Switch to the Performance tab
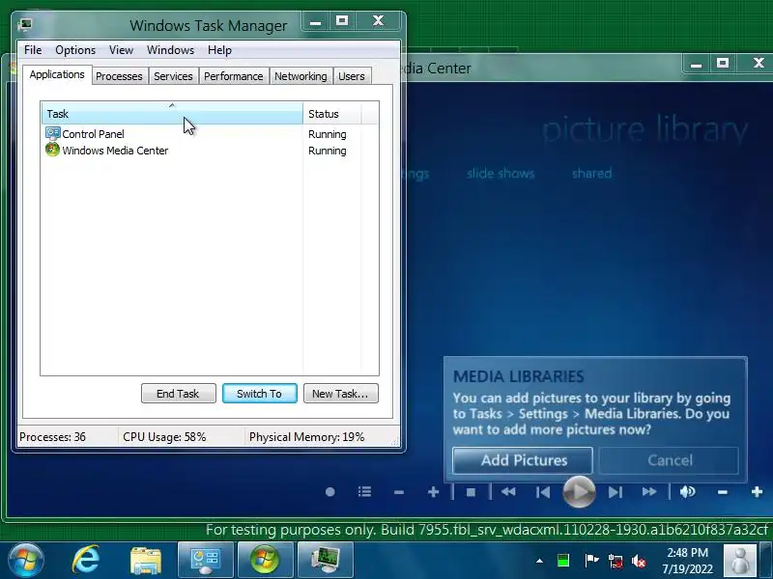 tap(233, 76)
